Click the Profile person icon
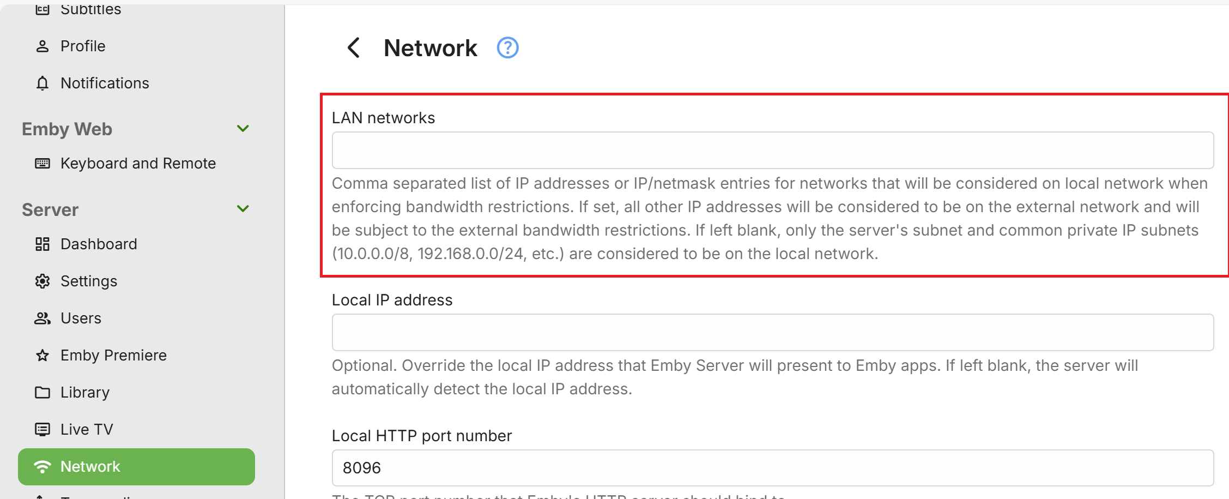1229x499 pixels. [43, 46]
